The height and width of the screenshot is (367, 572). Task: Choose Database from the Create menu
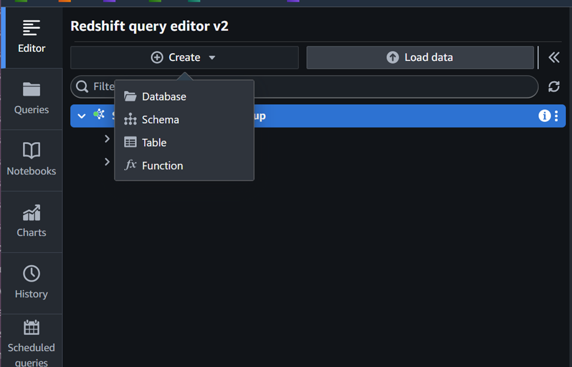pyautogui.click(x=164, y=96)
